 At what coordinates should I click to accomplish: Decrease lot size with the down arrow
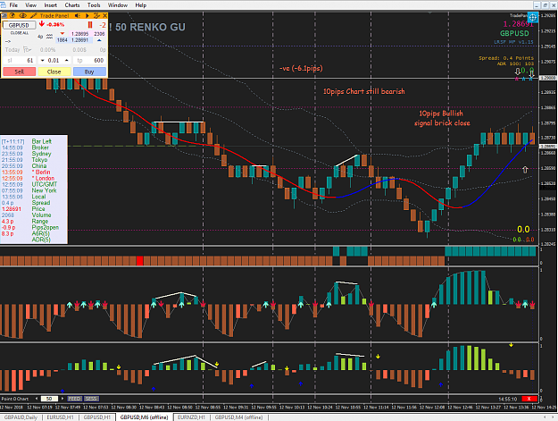[42, 61]
